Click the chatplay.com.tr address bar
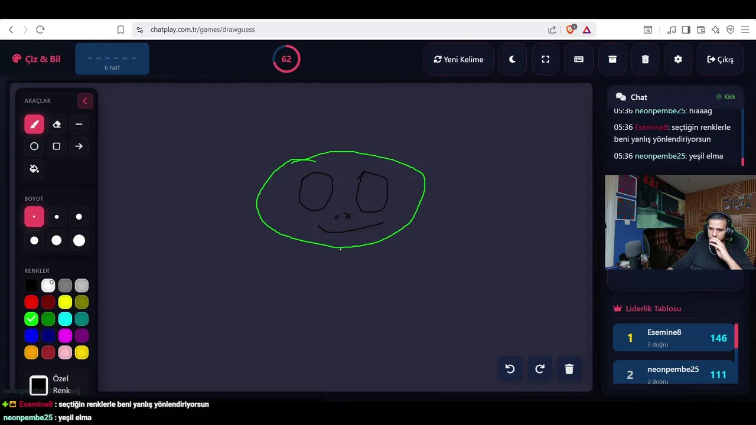The width and height of the screenshot is (756, 425). point(341,30)
